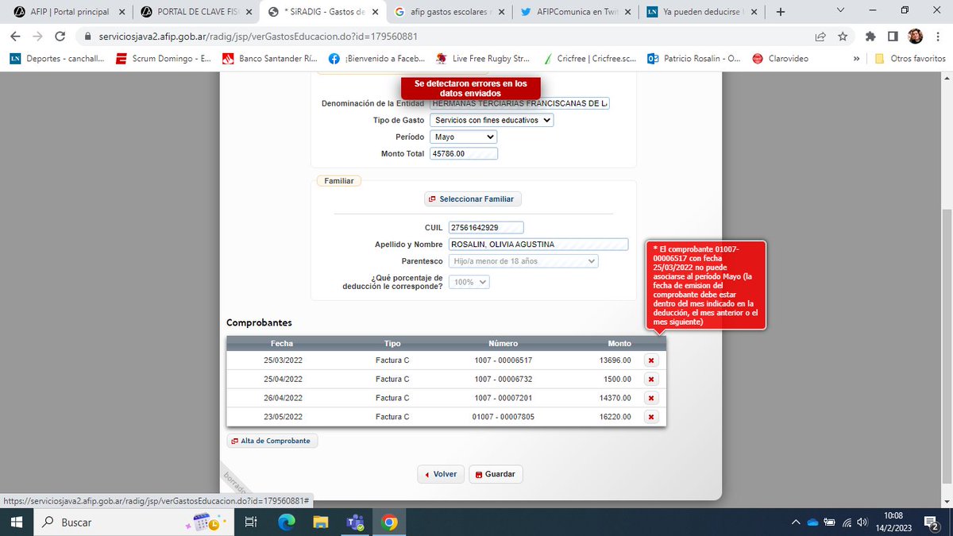Delete comprobante 1007 - 00006732 row
The image size is (953, 536).
pos(651,380)
